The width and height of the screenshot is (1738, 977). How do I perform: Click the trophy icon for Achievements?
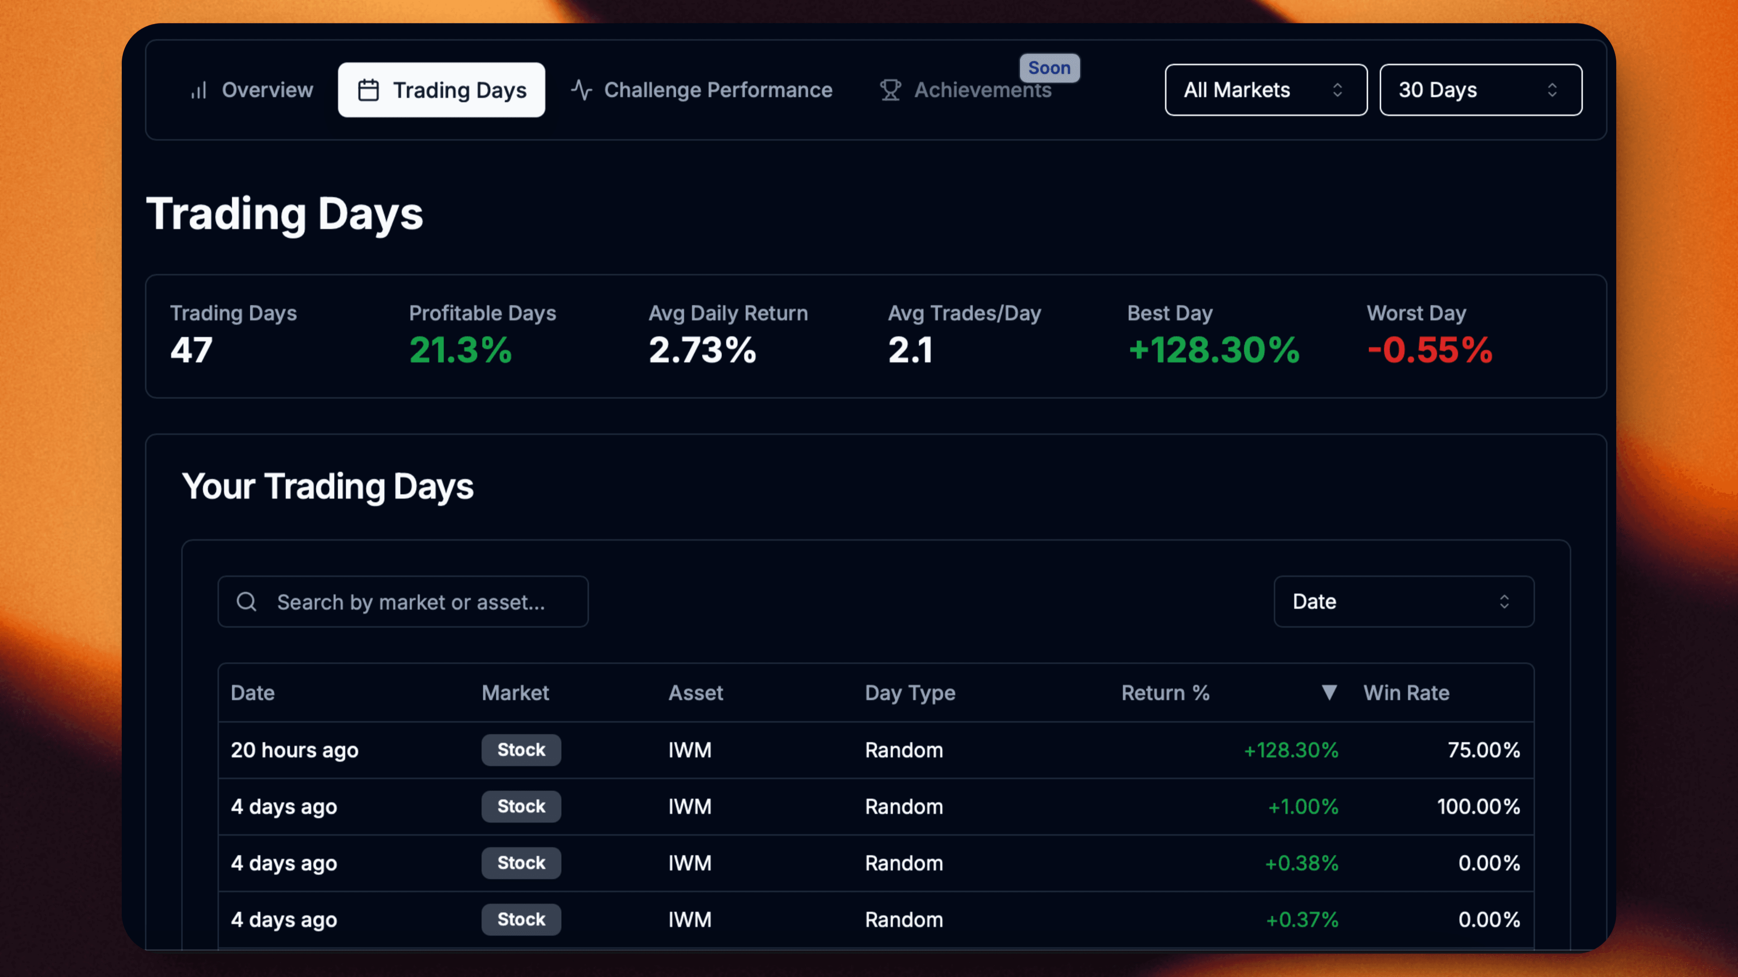coord(891,90)
